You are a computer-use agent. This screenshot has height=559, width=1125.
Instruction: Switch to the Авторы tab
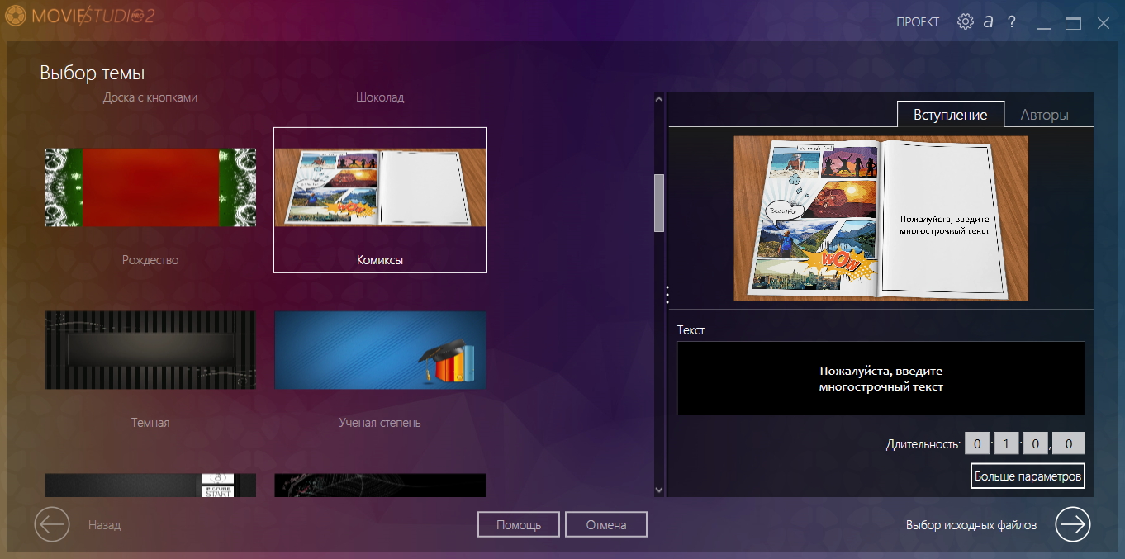click(x=1044, y=115)
